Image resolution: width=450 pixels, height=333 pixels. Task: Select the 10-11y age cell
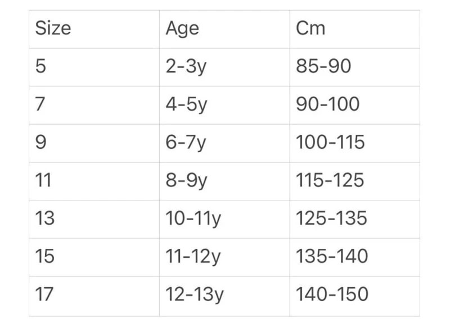click(193, 218)
